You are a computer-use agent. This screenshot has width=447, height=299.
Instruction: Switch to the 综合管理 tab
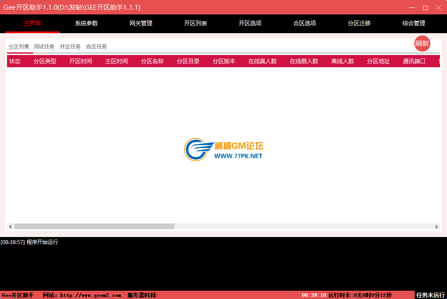414,24
